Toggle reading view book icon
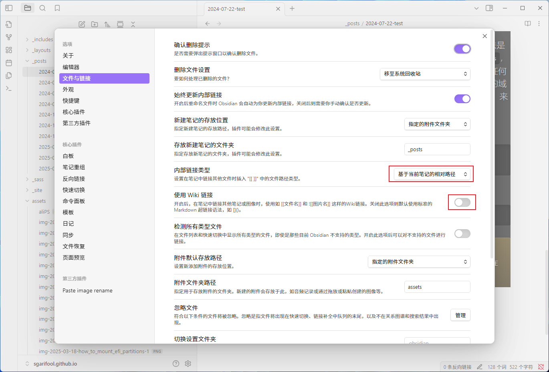 click(x=528, y=24)
